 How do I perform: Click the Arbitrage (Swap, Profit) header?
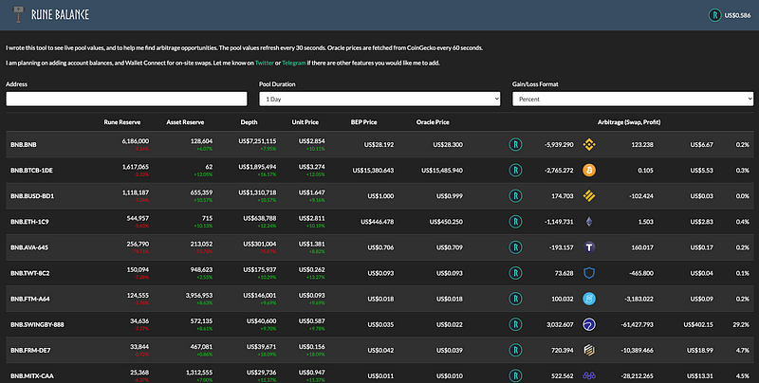[x=629, y=122]
